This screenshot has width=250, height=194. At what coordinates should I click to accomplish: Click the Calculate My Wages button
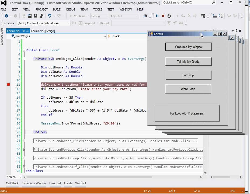click(x=189, y=47)
